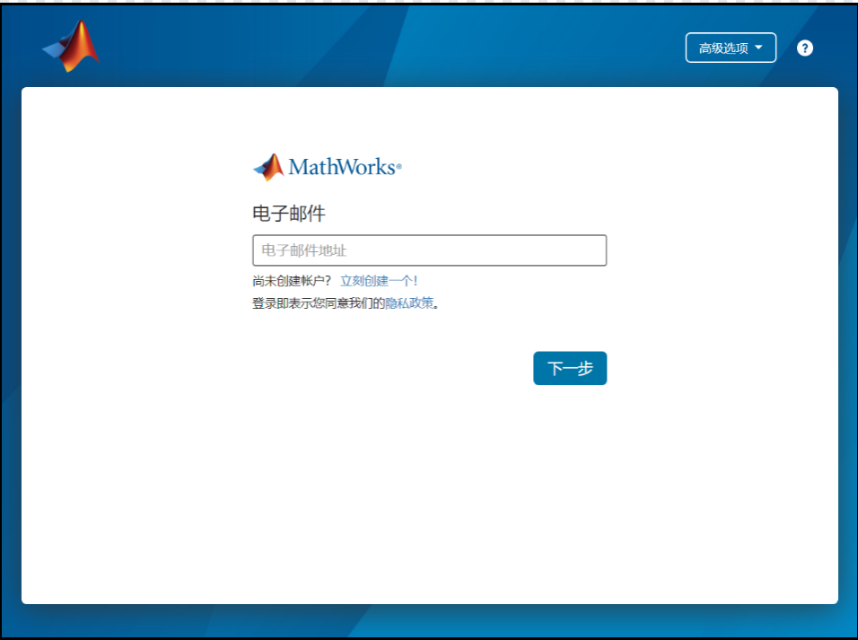
Task: Open help with the question mark icon
Action: click(805, 48)
